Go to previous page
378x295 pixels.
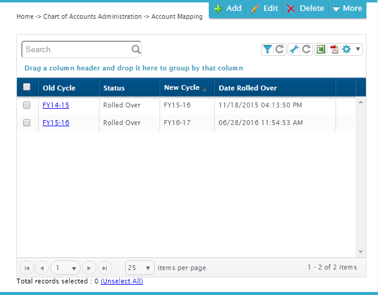tap(42, 268)
